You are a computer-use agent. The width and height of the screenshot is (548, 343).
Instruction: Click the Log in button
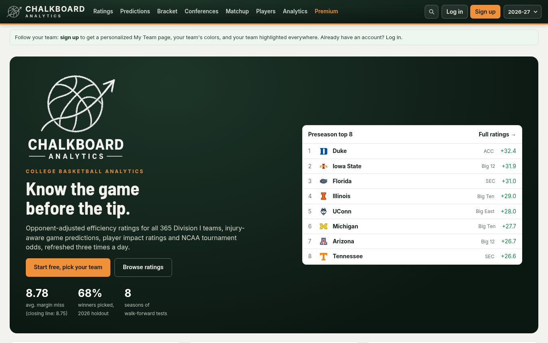click(x=455, y=12)
